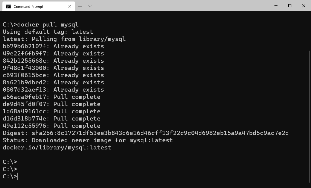
Task: Close the Command Prompt tab
Action: pyautogui.click(x=70, y=6)
